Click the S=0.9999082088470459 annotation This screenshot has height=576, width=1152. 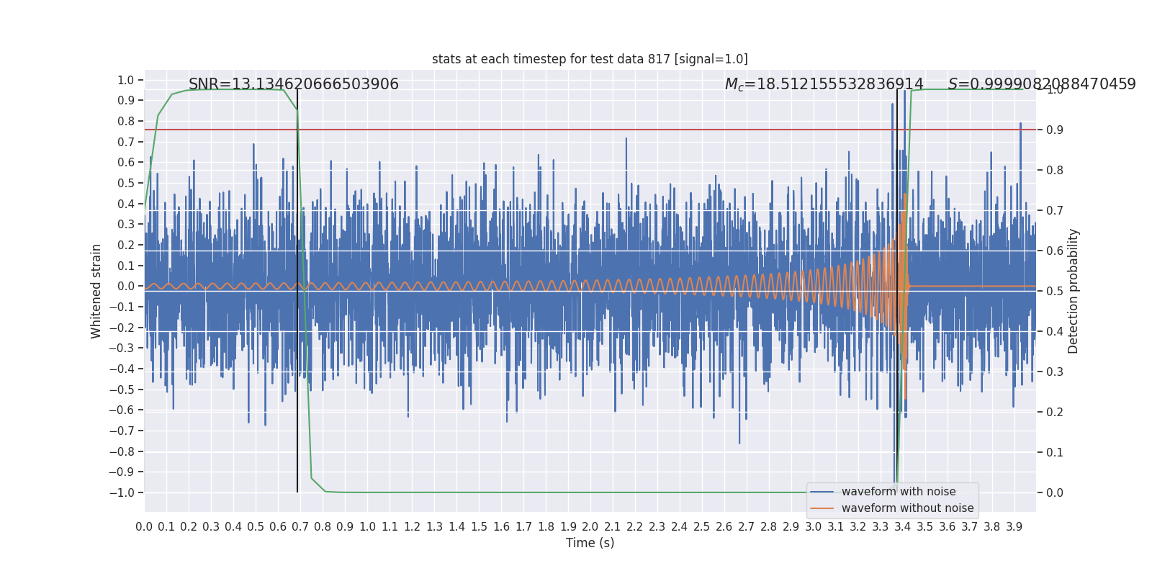tap(1042, 84)
